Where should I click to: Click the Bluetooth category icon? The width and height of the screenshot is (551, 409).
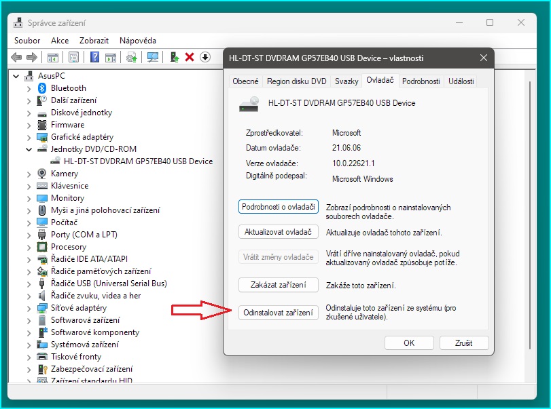(42, 88)
